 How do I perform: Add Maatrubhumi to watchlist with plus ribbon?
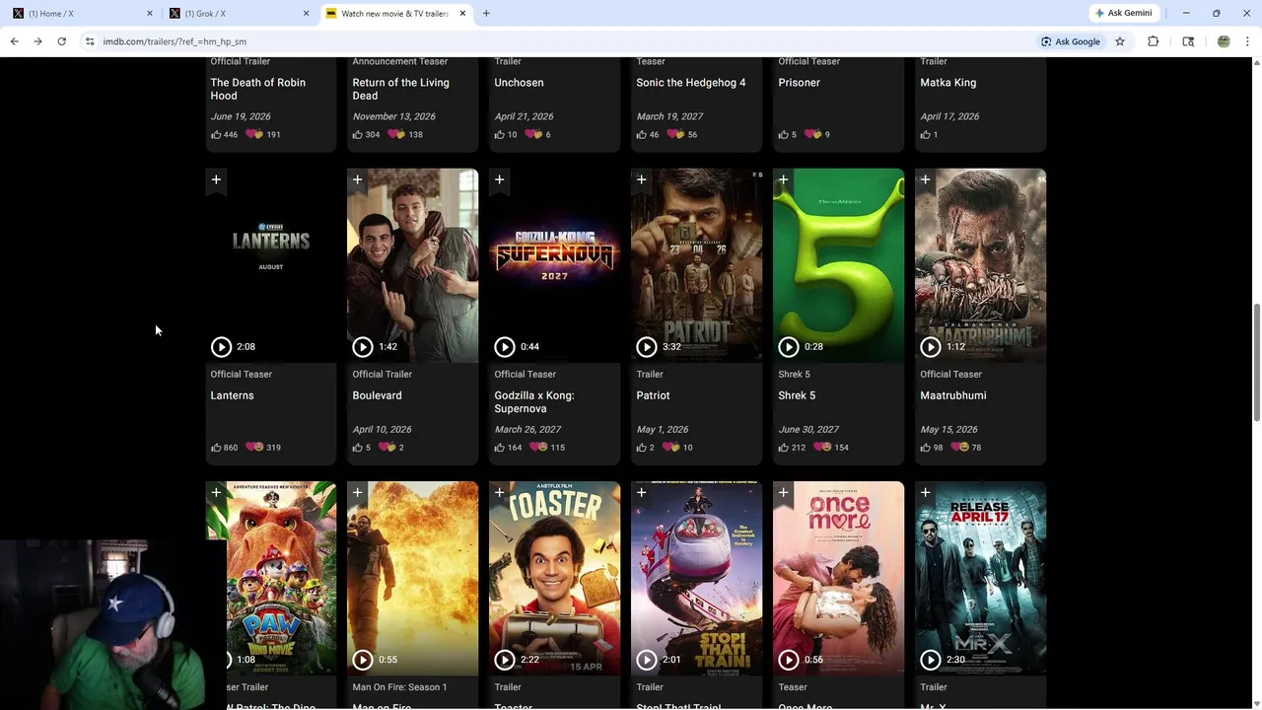coord(926,180)
